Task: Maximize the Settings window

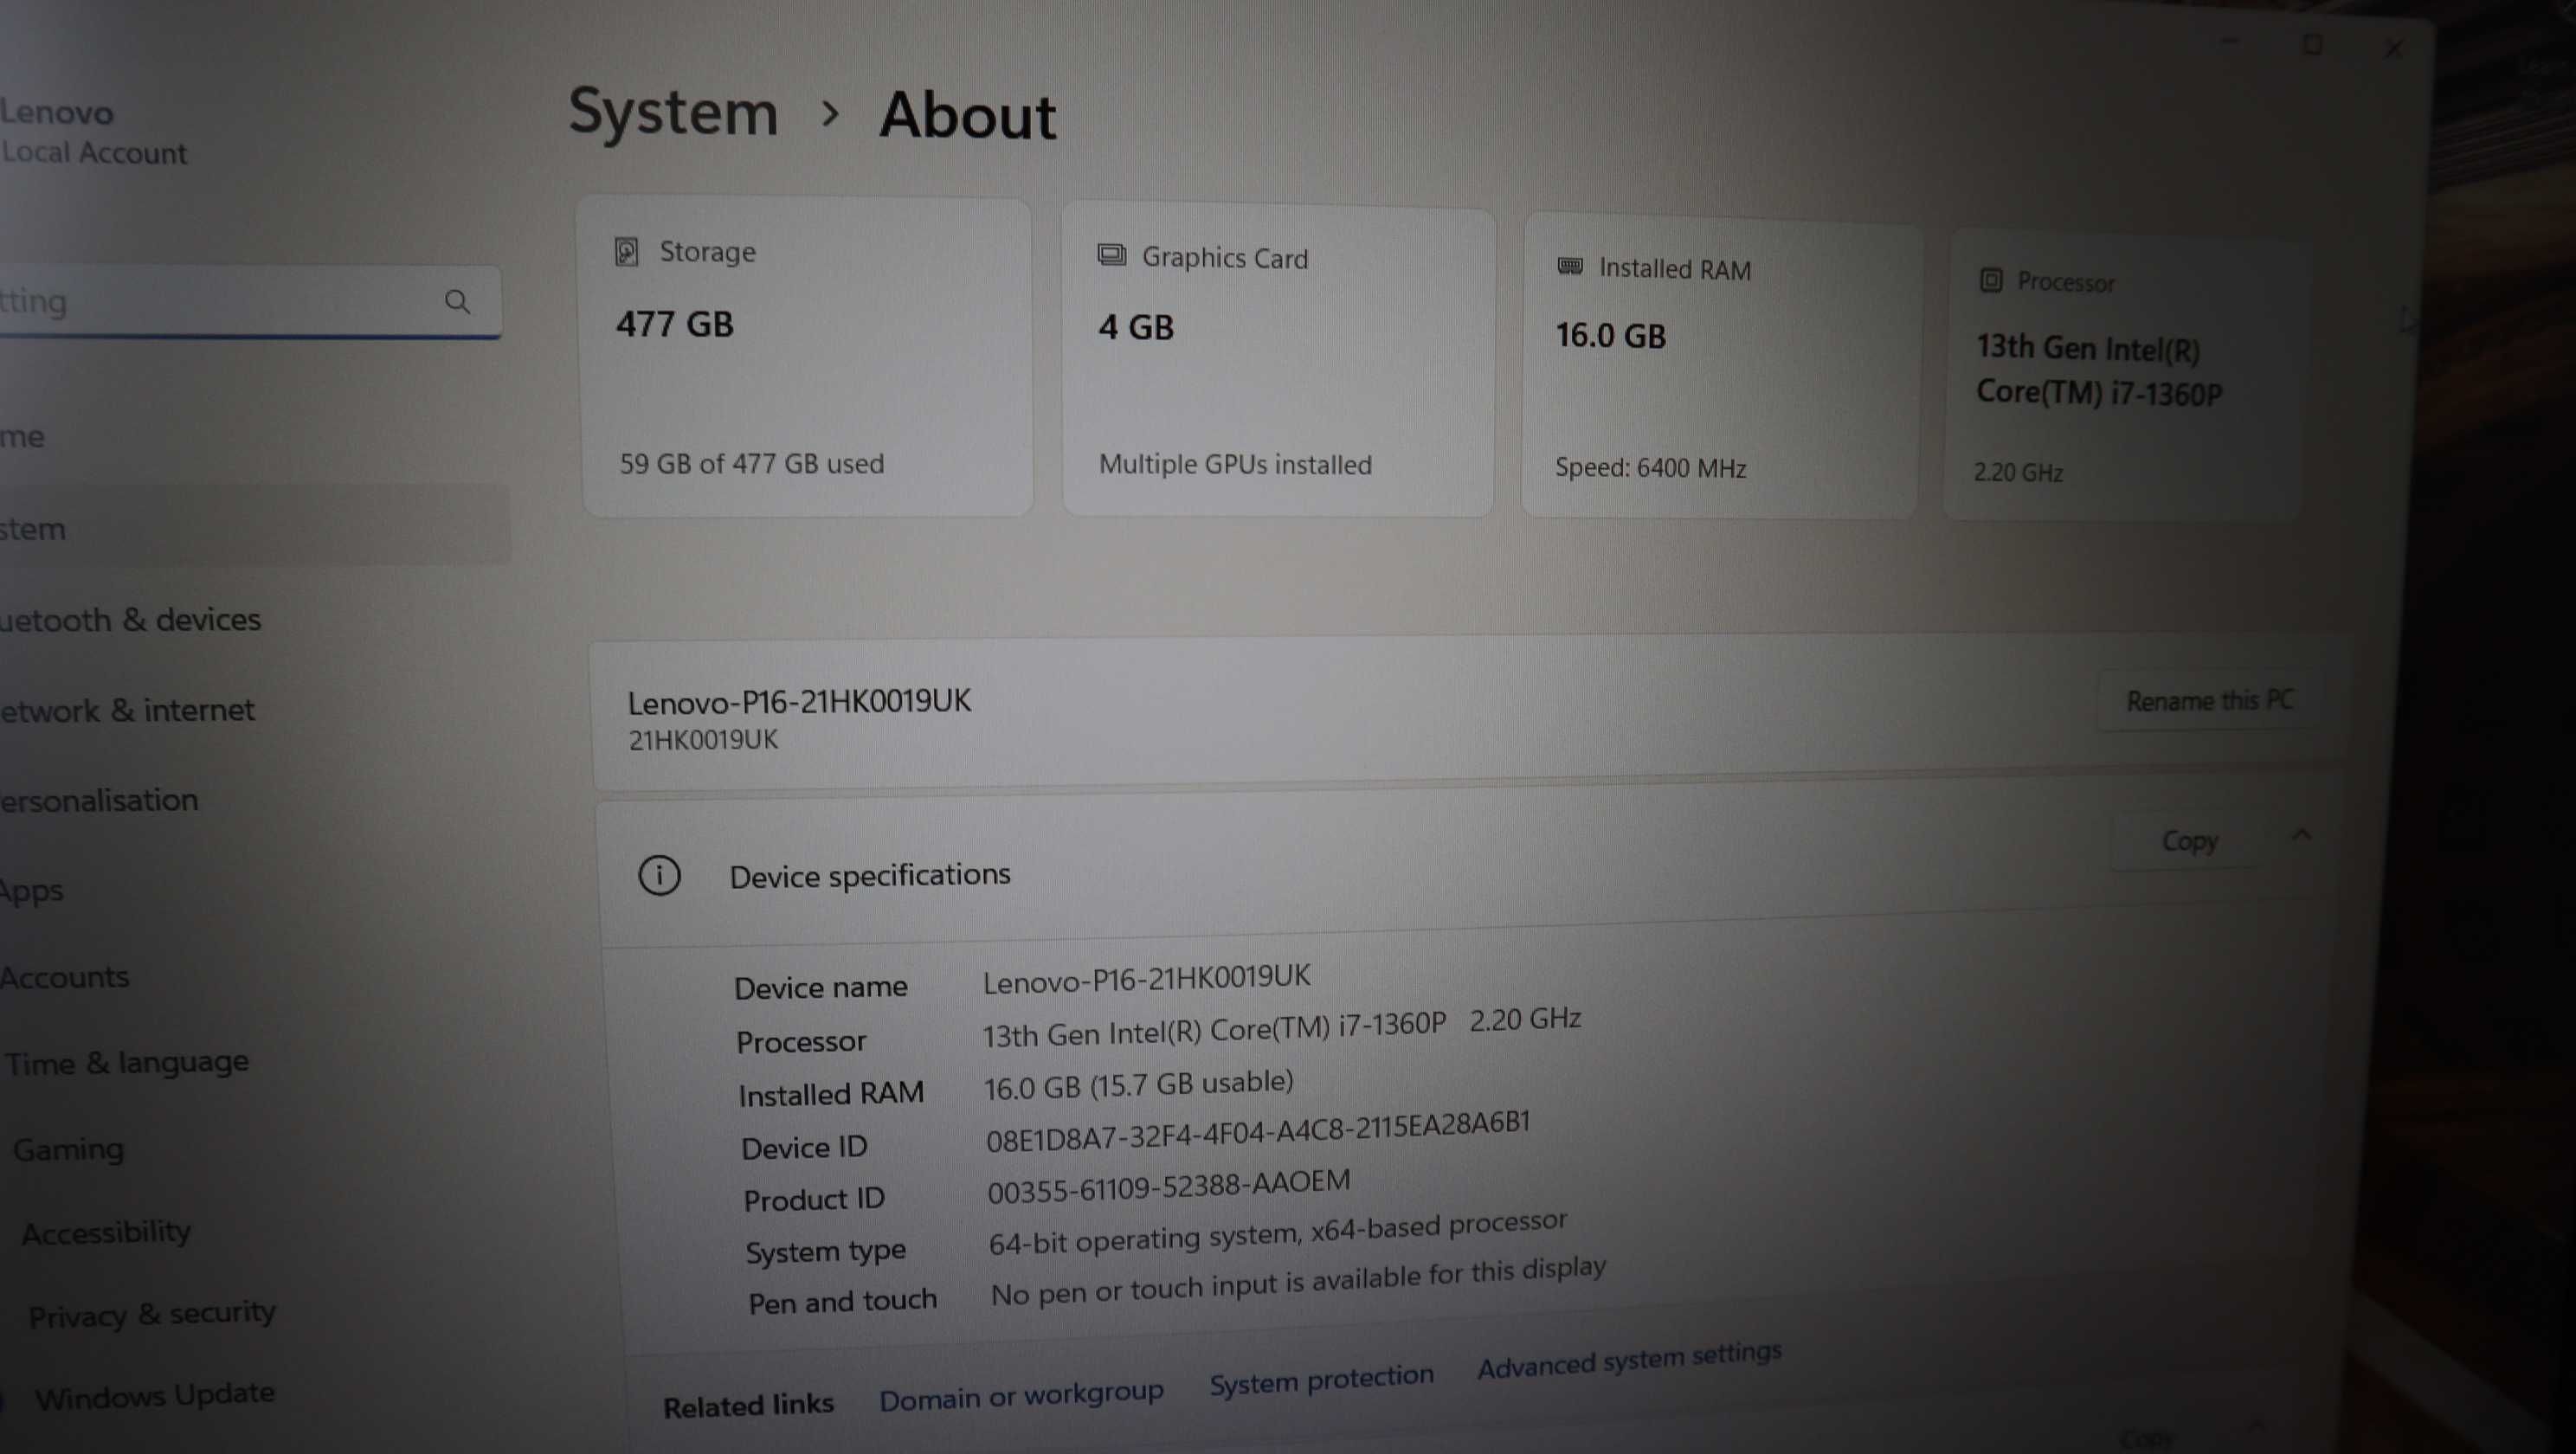Action: [2311, 45]
